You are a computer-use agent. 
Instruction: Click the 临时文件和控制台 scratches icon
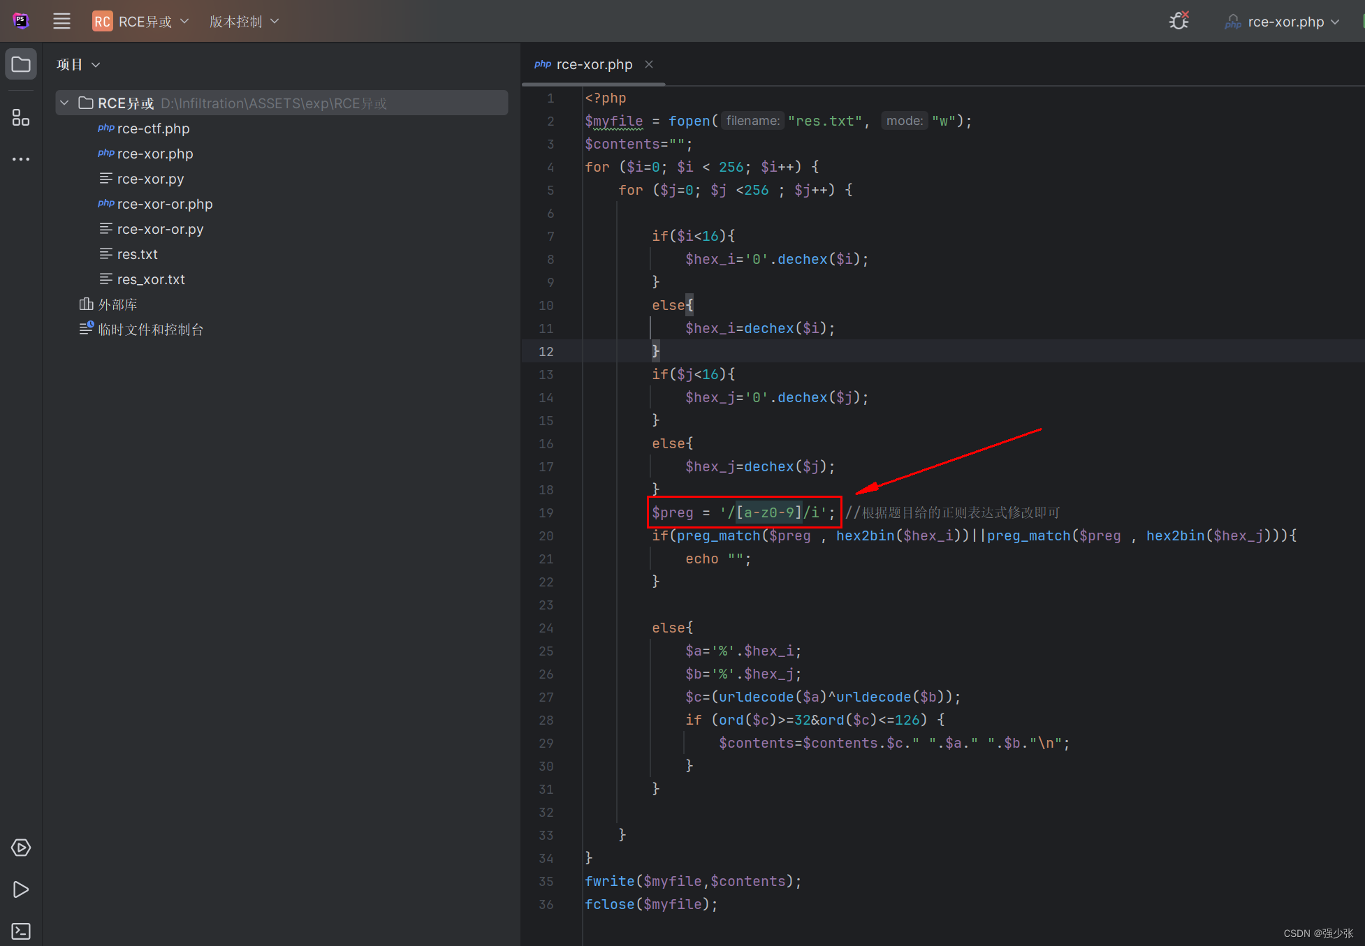point(86,328)
